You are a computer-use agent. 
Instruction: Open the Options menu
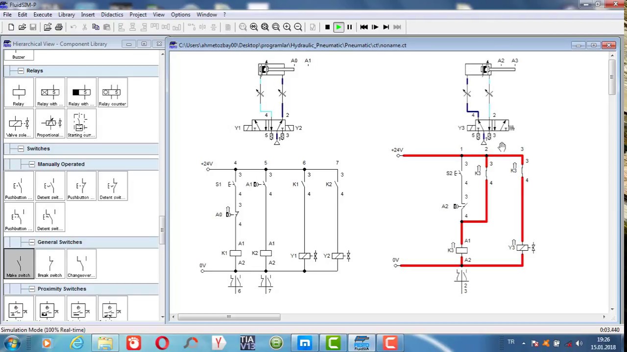[181, 15]
